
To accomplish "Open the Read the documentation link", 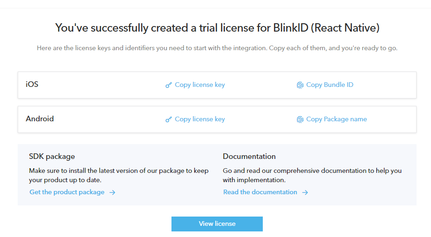I will pos(260,192).
